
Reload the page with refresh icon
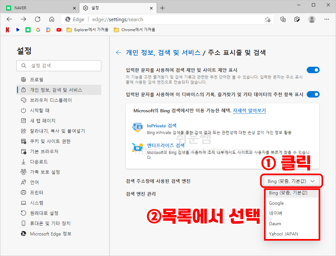tap(38, 19)
